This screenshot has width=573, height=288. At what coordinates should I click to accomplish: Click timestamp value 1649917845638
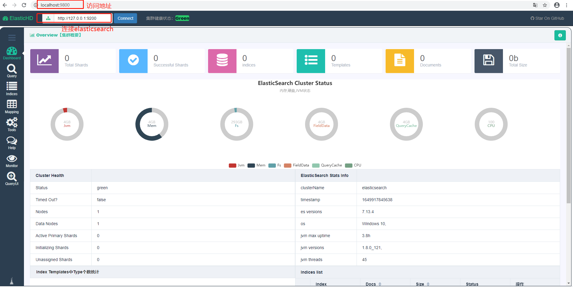[377, 200]
